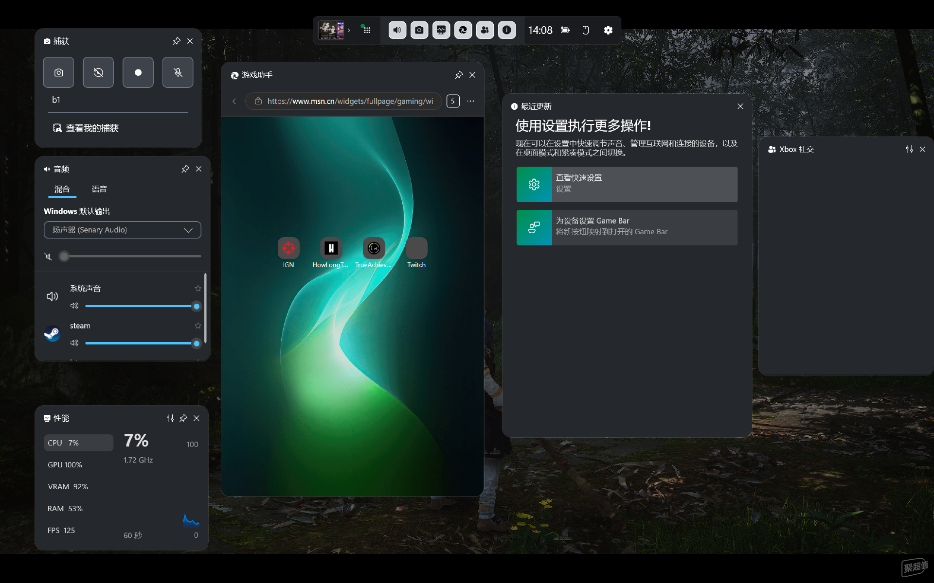Favorite 系统声音 with its star icon
This screenshot has width=934, height=583.
pyautogui.click(x=198, y=289)
